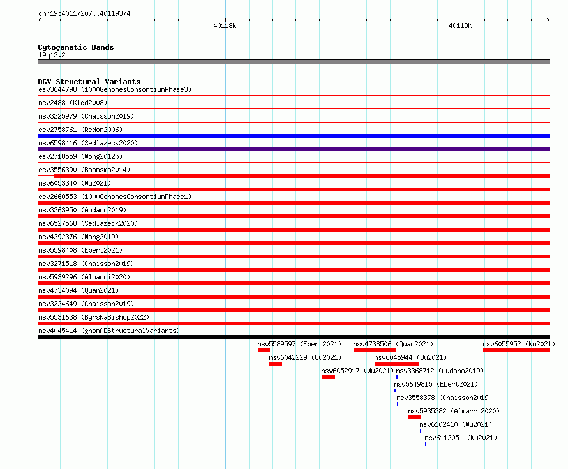Select nsv4738506 (Quan2021) label
The width and height of the screenshot is (568, 469).
point(393,344)
